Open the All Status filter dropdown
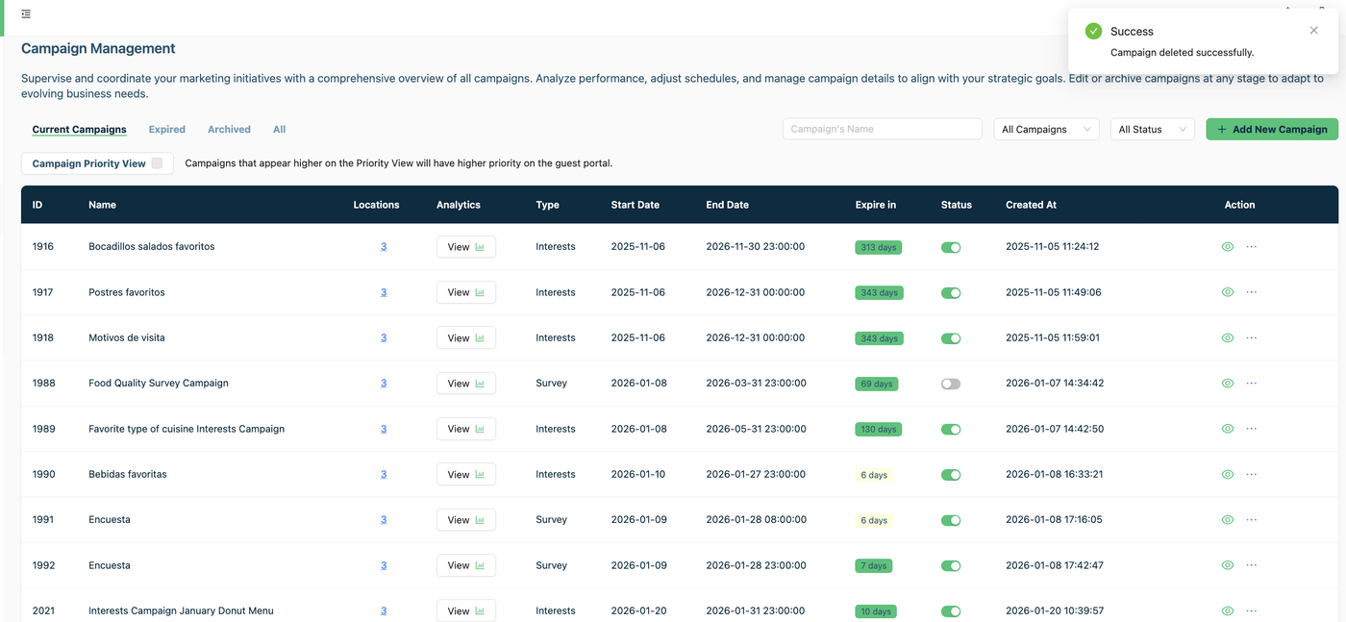Viewport: 1346px width, 622px height. tap(1151, 129)
